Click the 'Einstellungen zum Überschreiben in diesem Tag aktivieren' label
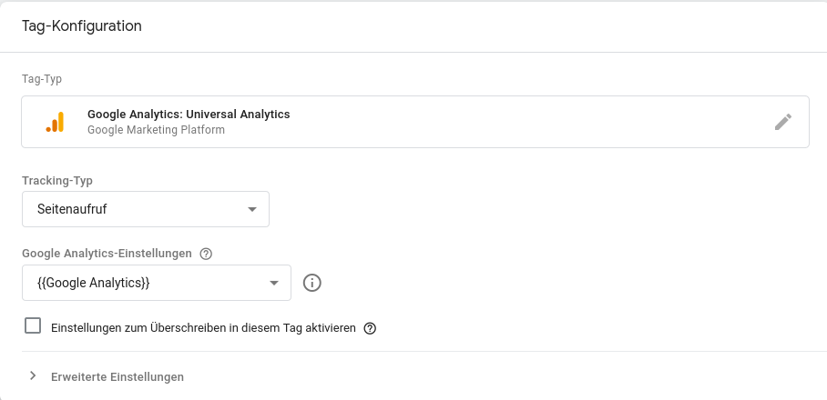Screen dimensions: 827x400 click(203, 328)
